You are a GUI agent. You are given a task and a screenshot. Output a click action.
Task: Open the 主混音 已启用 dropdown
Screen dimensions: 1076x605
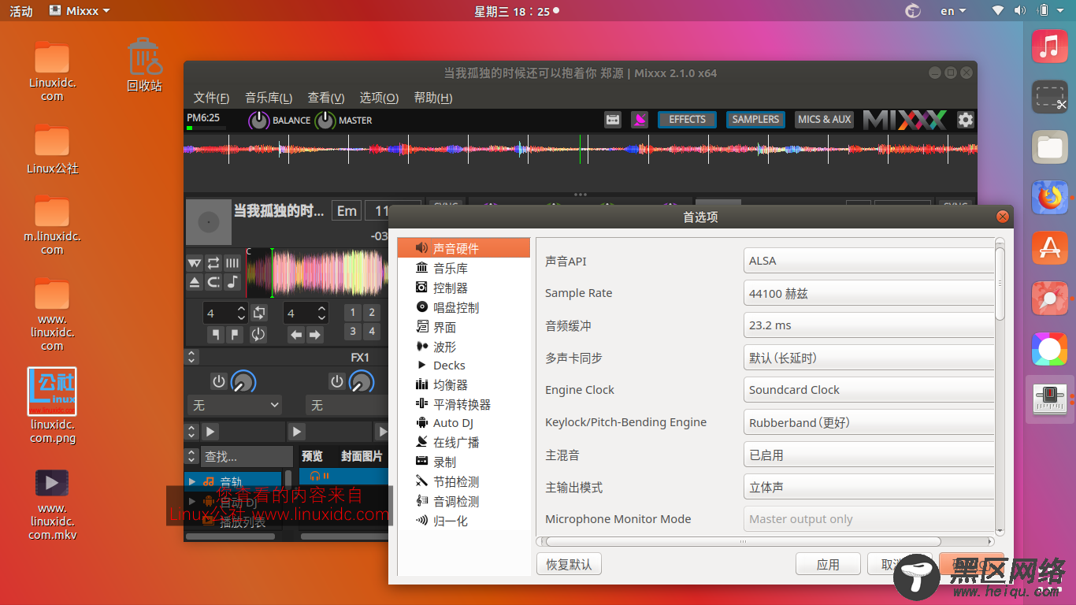click(x=869, y=455)
